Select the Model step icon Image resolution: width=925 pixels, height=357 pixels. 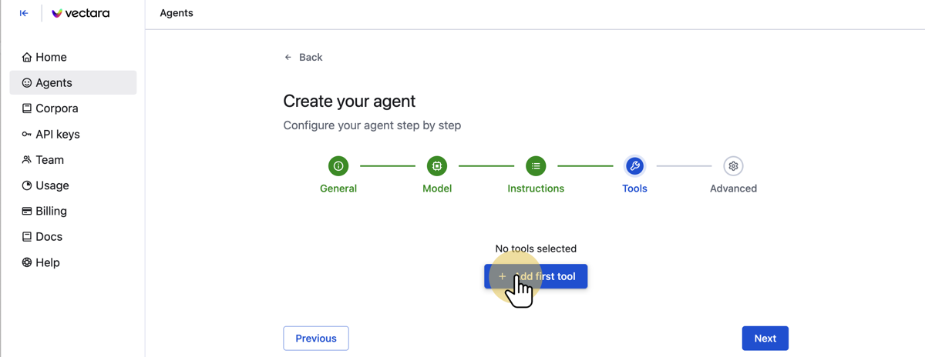coord(437,166)
